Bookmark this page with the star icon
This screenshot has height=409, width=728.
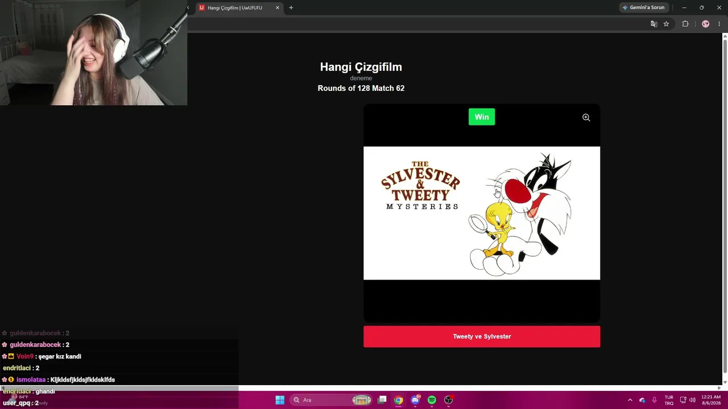pyautogui.click(x=667, y=24)
